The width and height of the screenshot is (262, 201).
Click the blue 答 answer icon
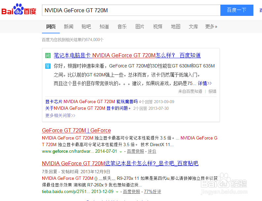click(x=48, y=66)
